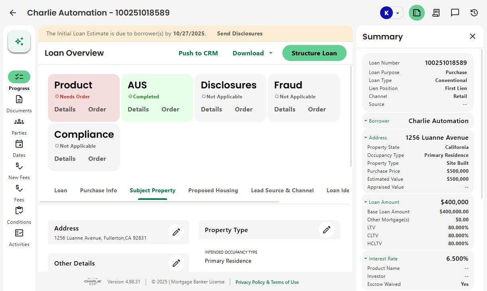Open the history clock icon
Screen dimensions: 487x291
tap(474, 13)
